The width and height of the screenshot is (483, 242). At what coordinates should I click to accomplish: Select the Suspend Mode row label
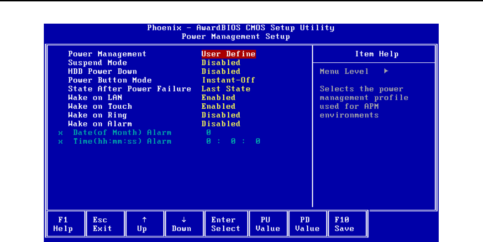[97, 63]
